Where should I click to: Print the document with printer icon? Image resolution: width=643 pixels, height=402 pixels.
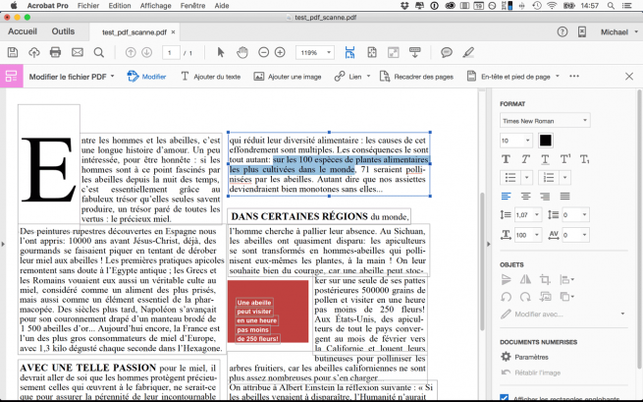(55, 52)
